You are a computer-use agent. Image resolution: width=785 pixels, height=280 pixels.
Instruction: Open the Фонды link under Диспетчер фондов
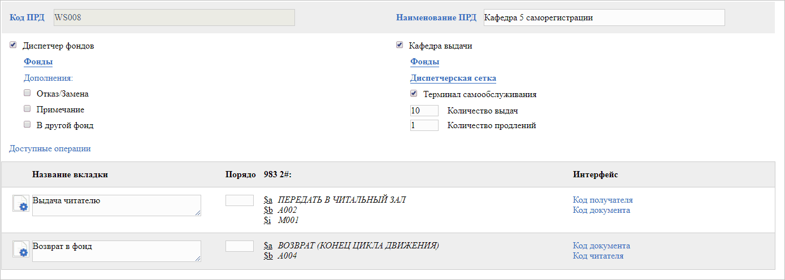tap(38, 62)
